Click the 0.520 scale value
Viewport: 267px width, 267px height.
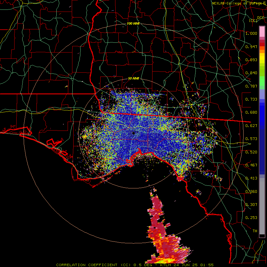pos(251,152)
